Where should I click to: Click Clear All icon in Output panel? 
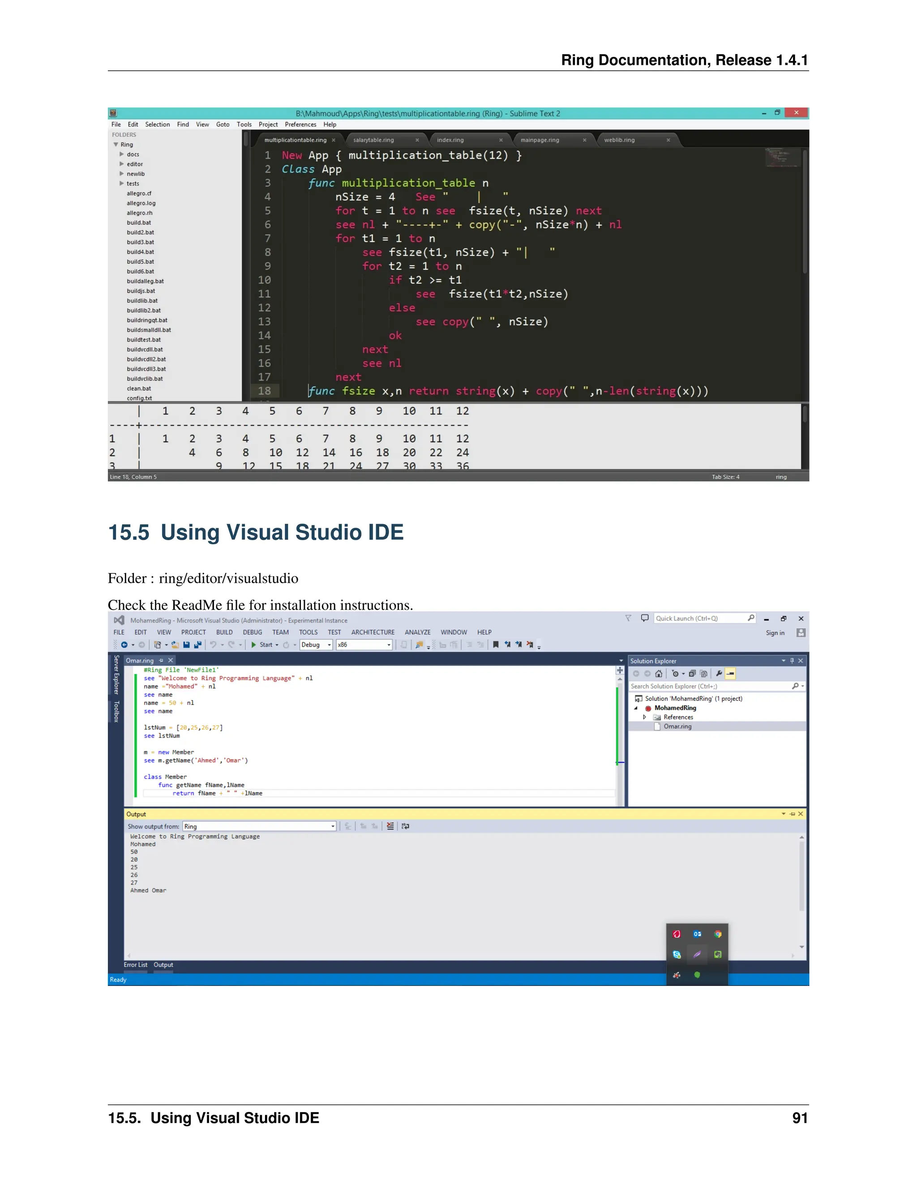pyautogui.click(x=390, y=826)
